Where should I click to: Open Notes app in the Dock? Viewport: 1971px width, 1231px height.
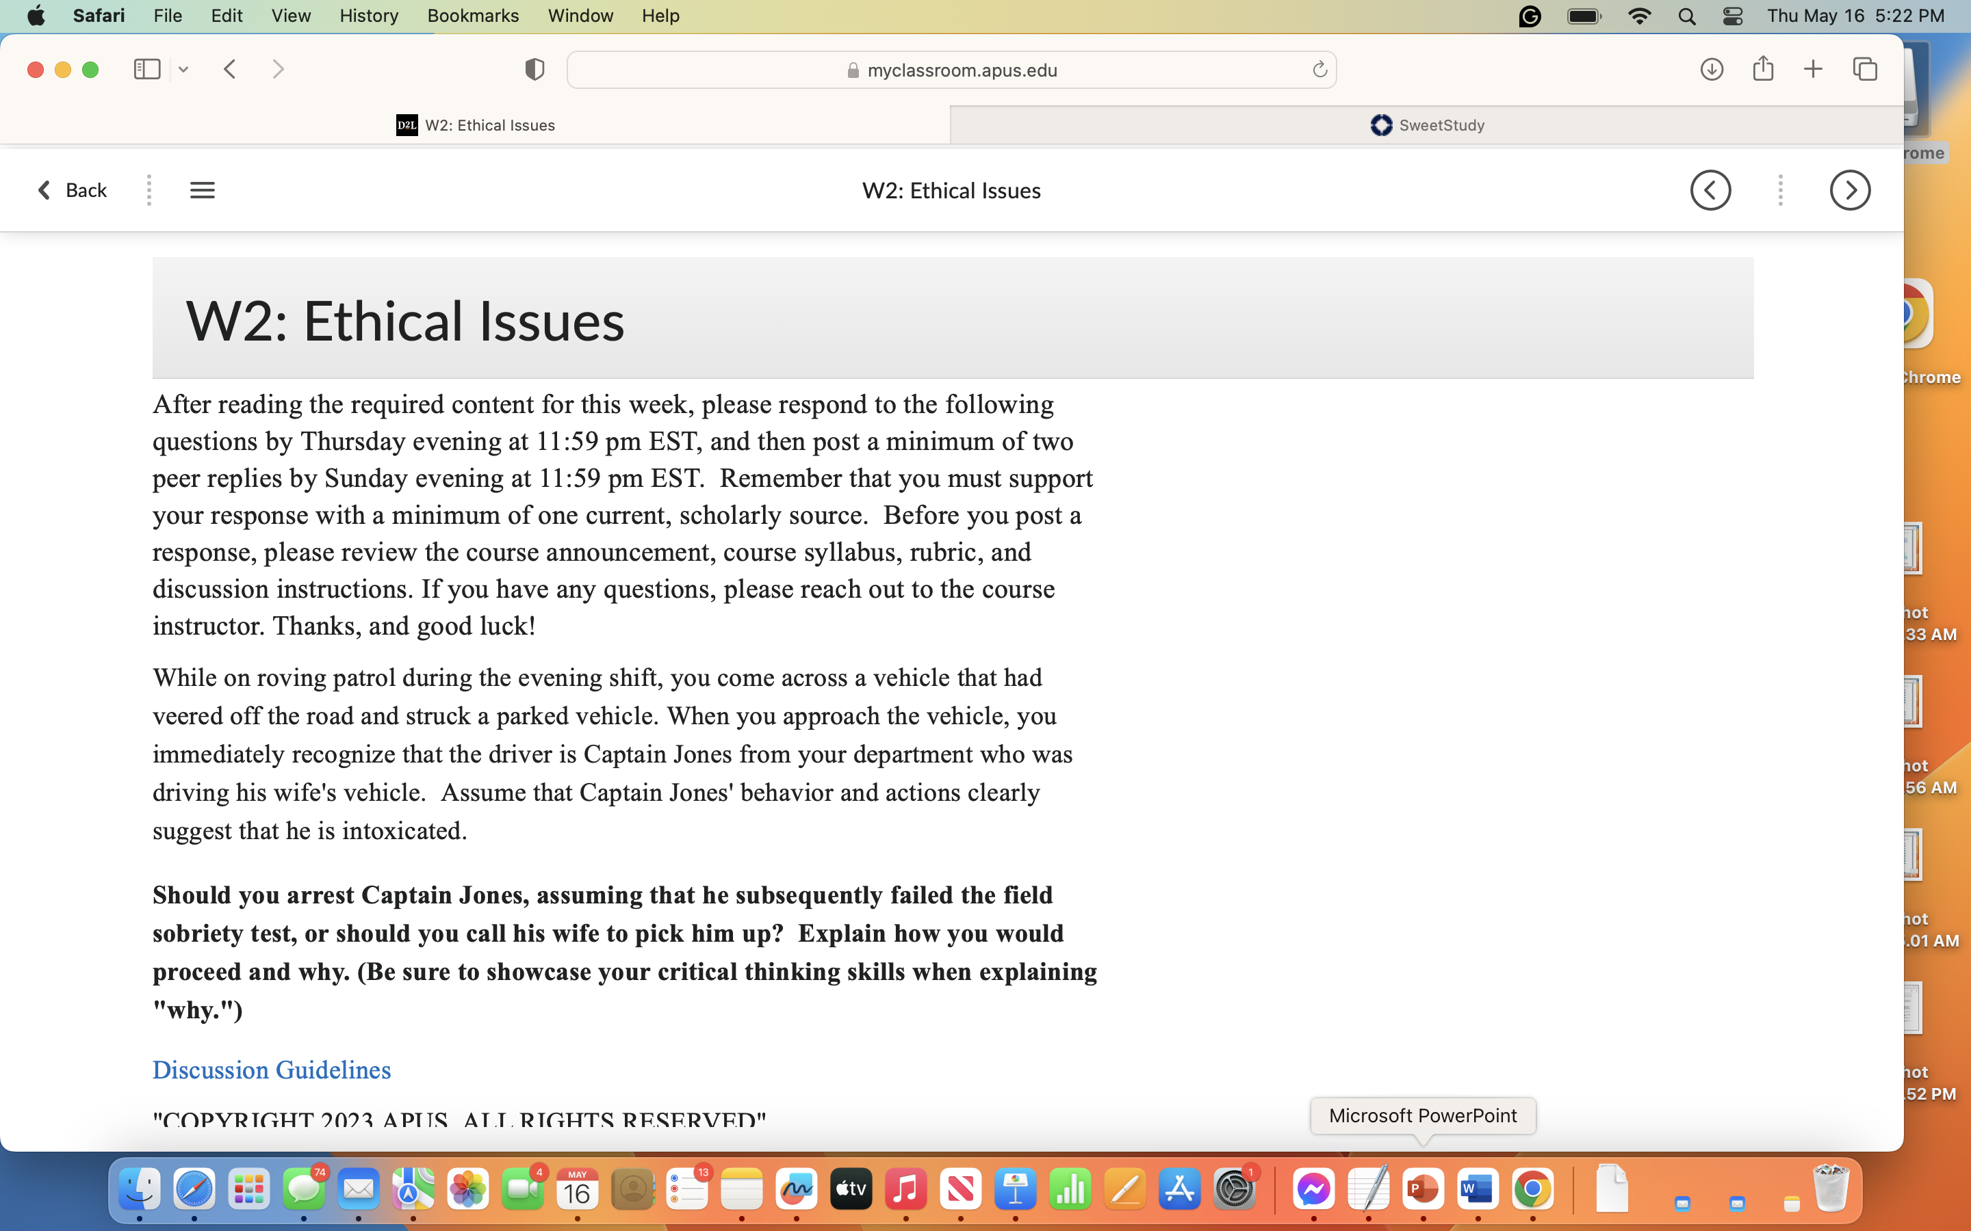pos(741,1189)
